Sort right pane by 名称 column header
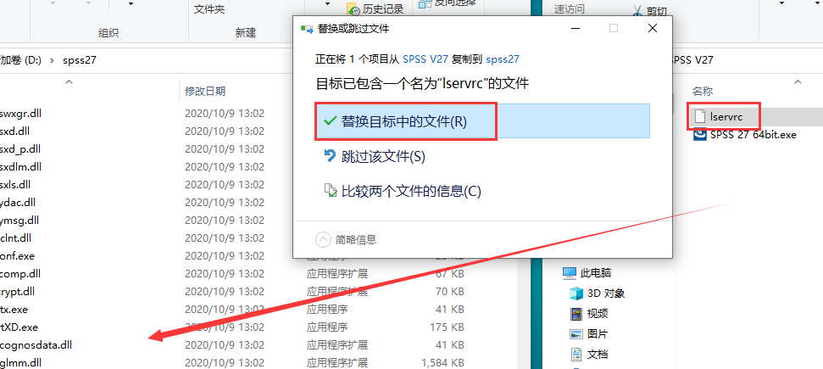 click(703, 91)
